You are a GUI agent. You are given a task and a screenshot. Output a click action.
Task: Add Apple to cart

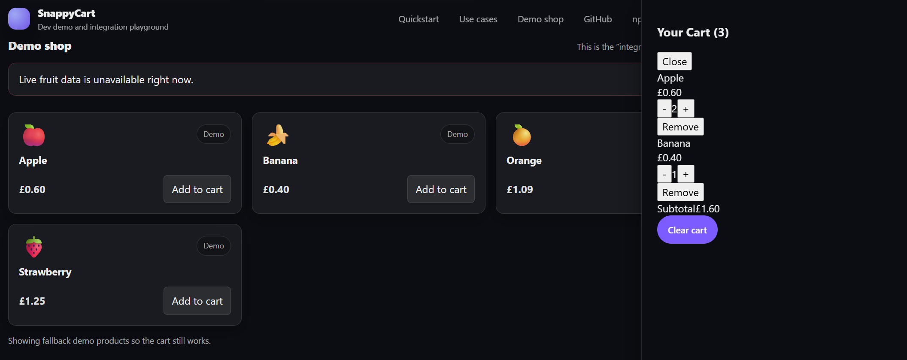(197, 189)
